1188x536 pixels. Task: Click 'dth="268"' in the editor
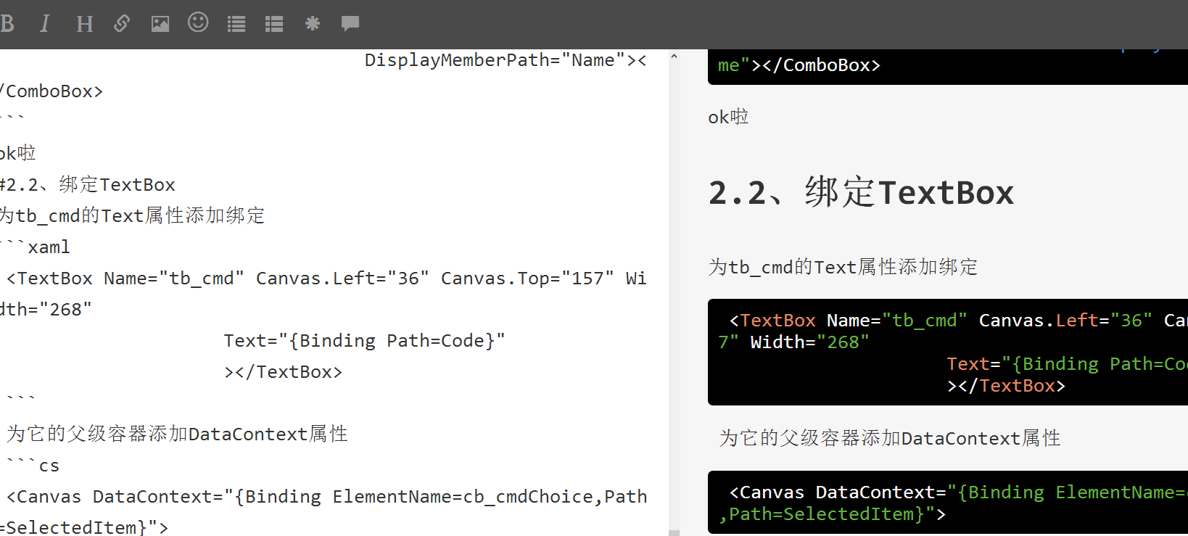46,310
